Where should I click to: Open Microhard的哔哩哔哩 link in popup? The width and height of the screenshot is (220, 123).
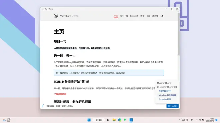point(167,95)
